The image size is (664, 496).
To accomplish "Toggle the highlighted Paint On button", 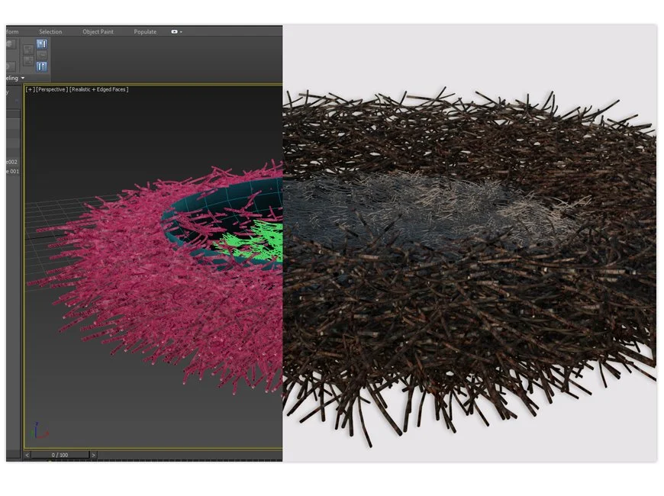I will pos(42,43).
